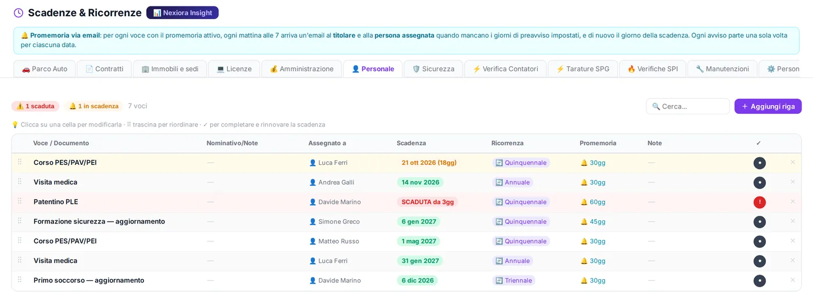Complete the Corso PES/PAV/PEI Matteo Russo deadline

(x=760, y=241)
